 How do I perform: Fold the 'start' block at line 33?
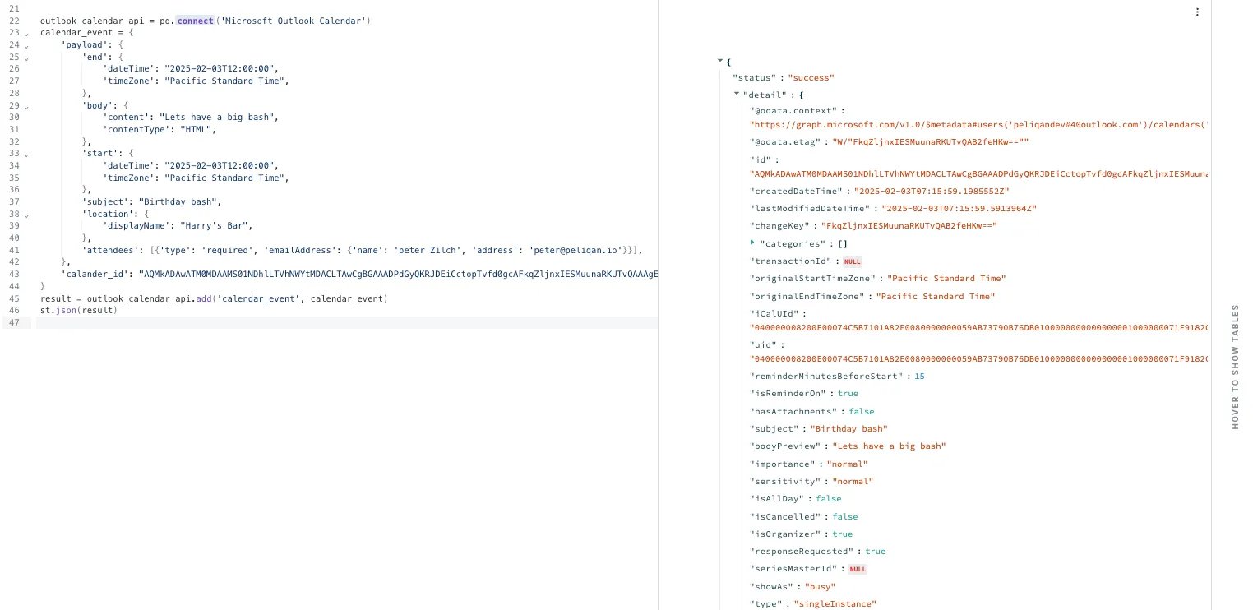click(27, 154)
